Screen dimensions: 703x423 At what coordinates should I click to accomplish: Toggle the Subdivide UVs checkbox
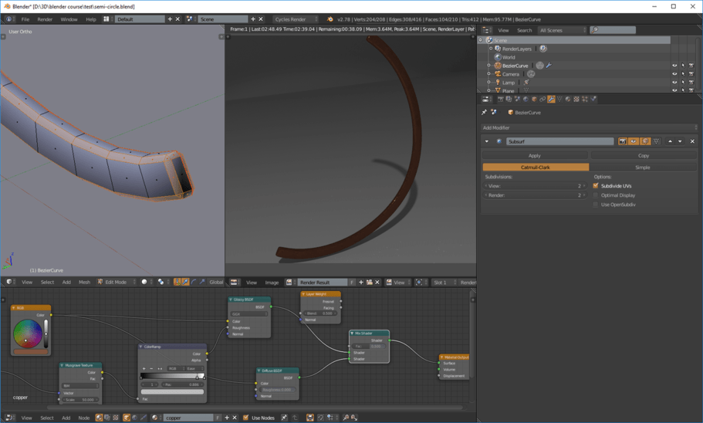point(596,186)
